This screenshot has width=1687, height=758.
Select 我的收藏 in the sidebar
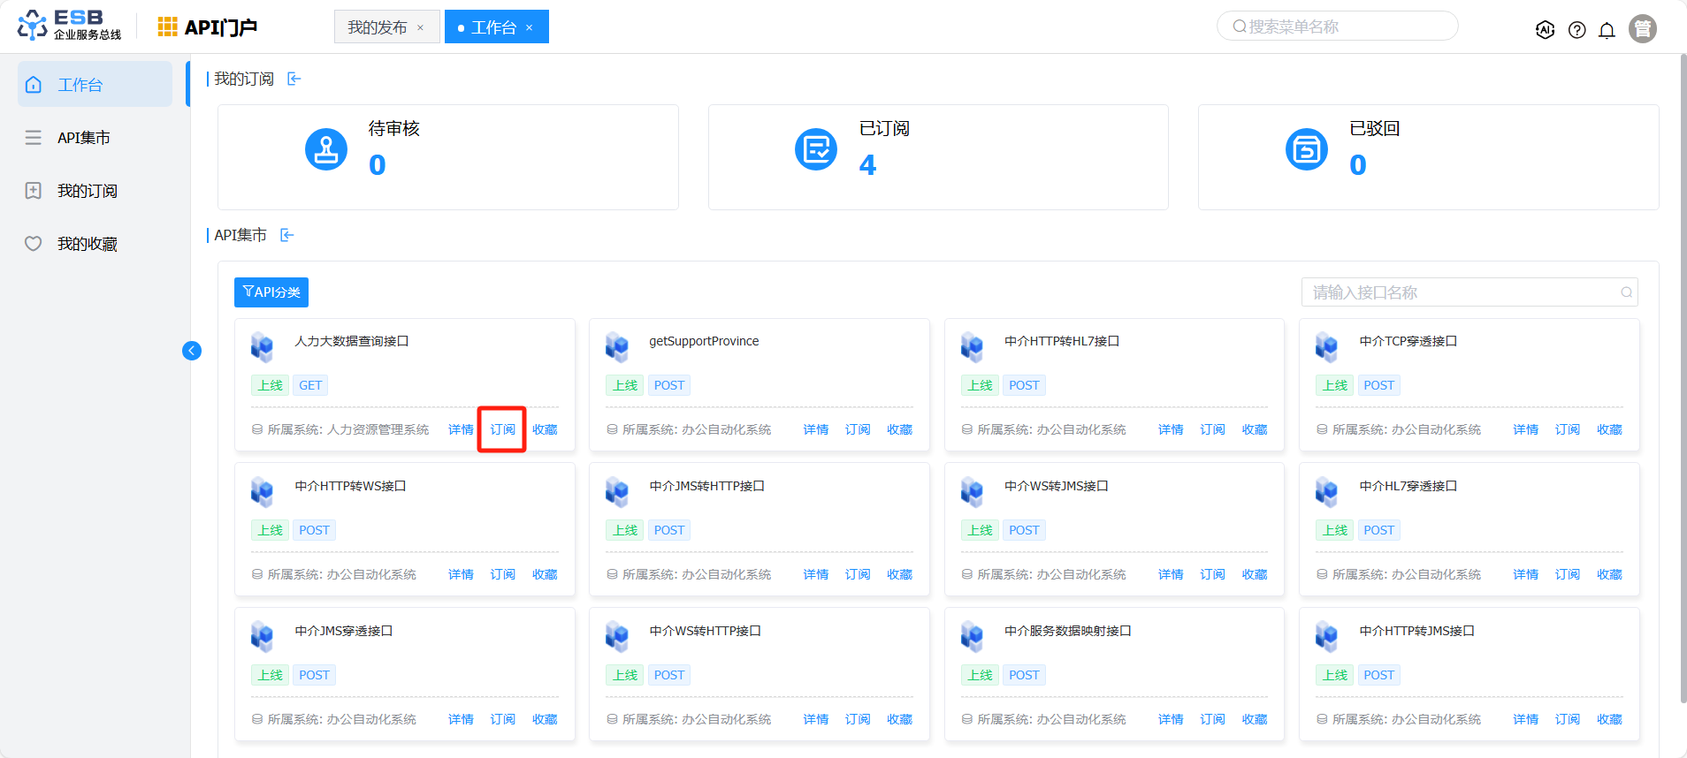point(87,244)
